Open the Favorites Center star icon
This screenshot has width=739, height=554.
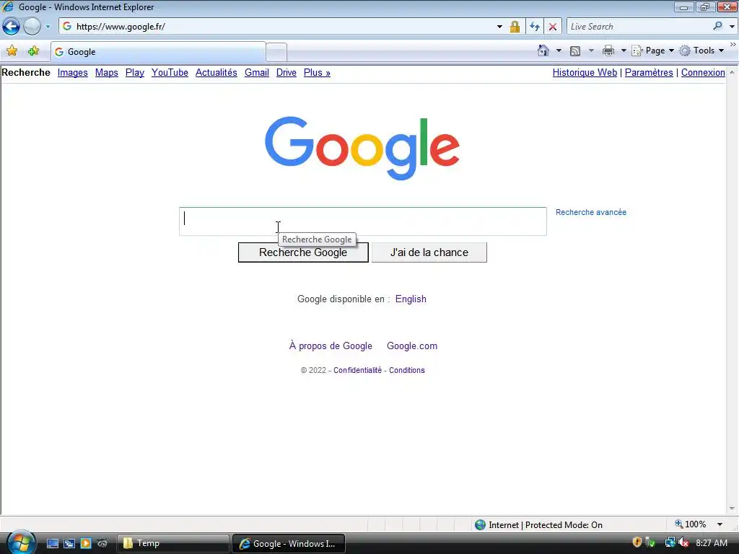coord(12,51)
